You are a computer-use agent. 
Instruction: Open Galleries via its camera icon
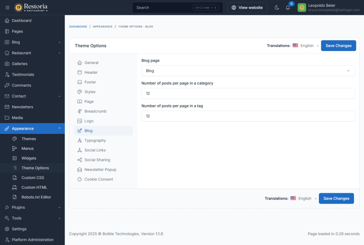pyautogui.click(x=7, y=64)
